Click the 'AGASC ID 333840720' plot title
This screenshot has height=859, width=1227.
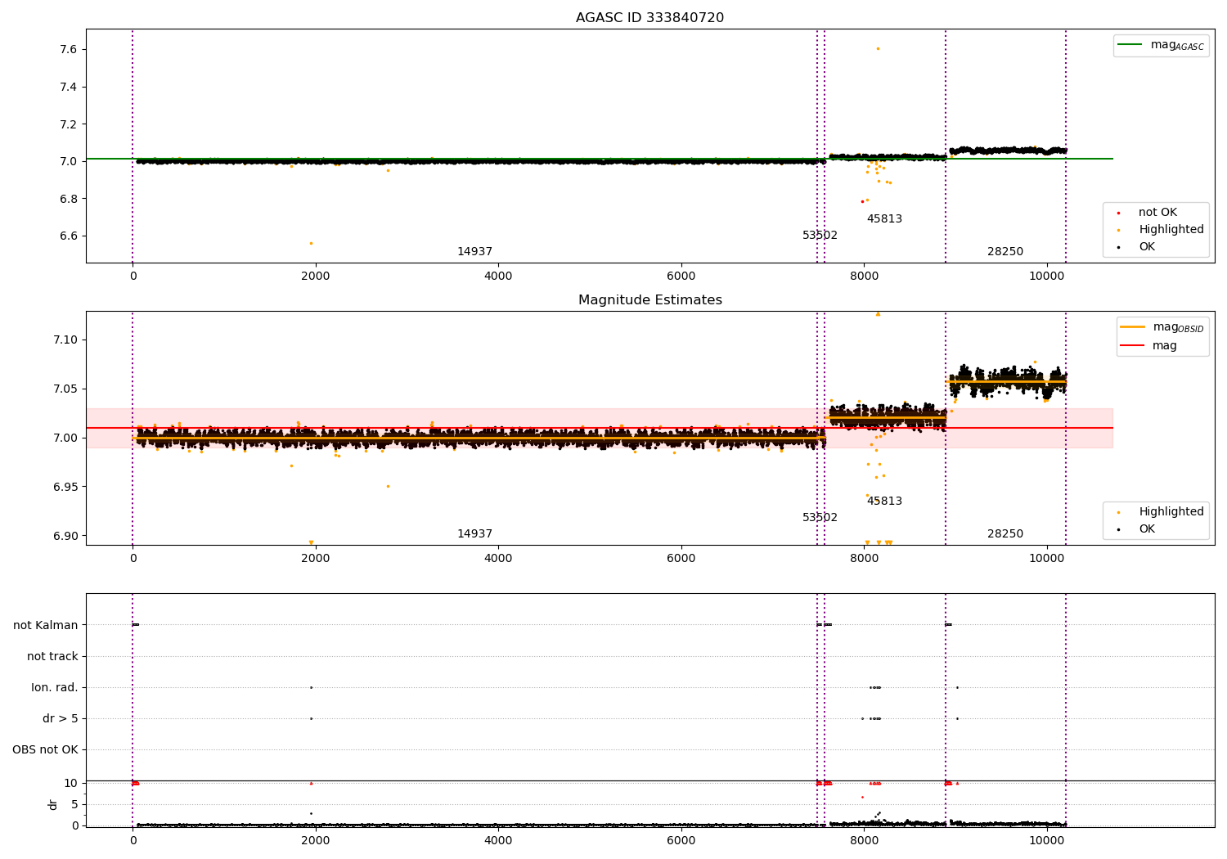(649, 18)
